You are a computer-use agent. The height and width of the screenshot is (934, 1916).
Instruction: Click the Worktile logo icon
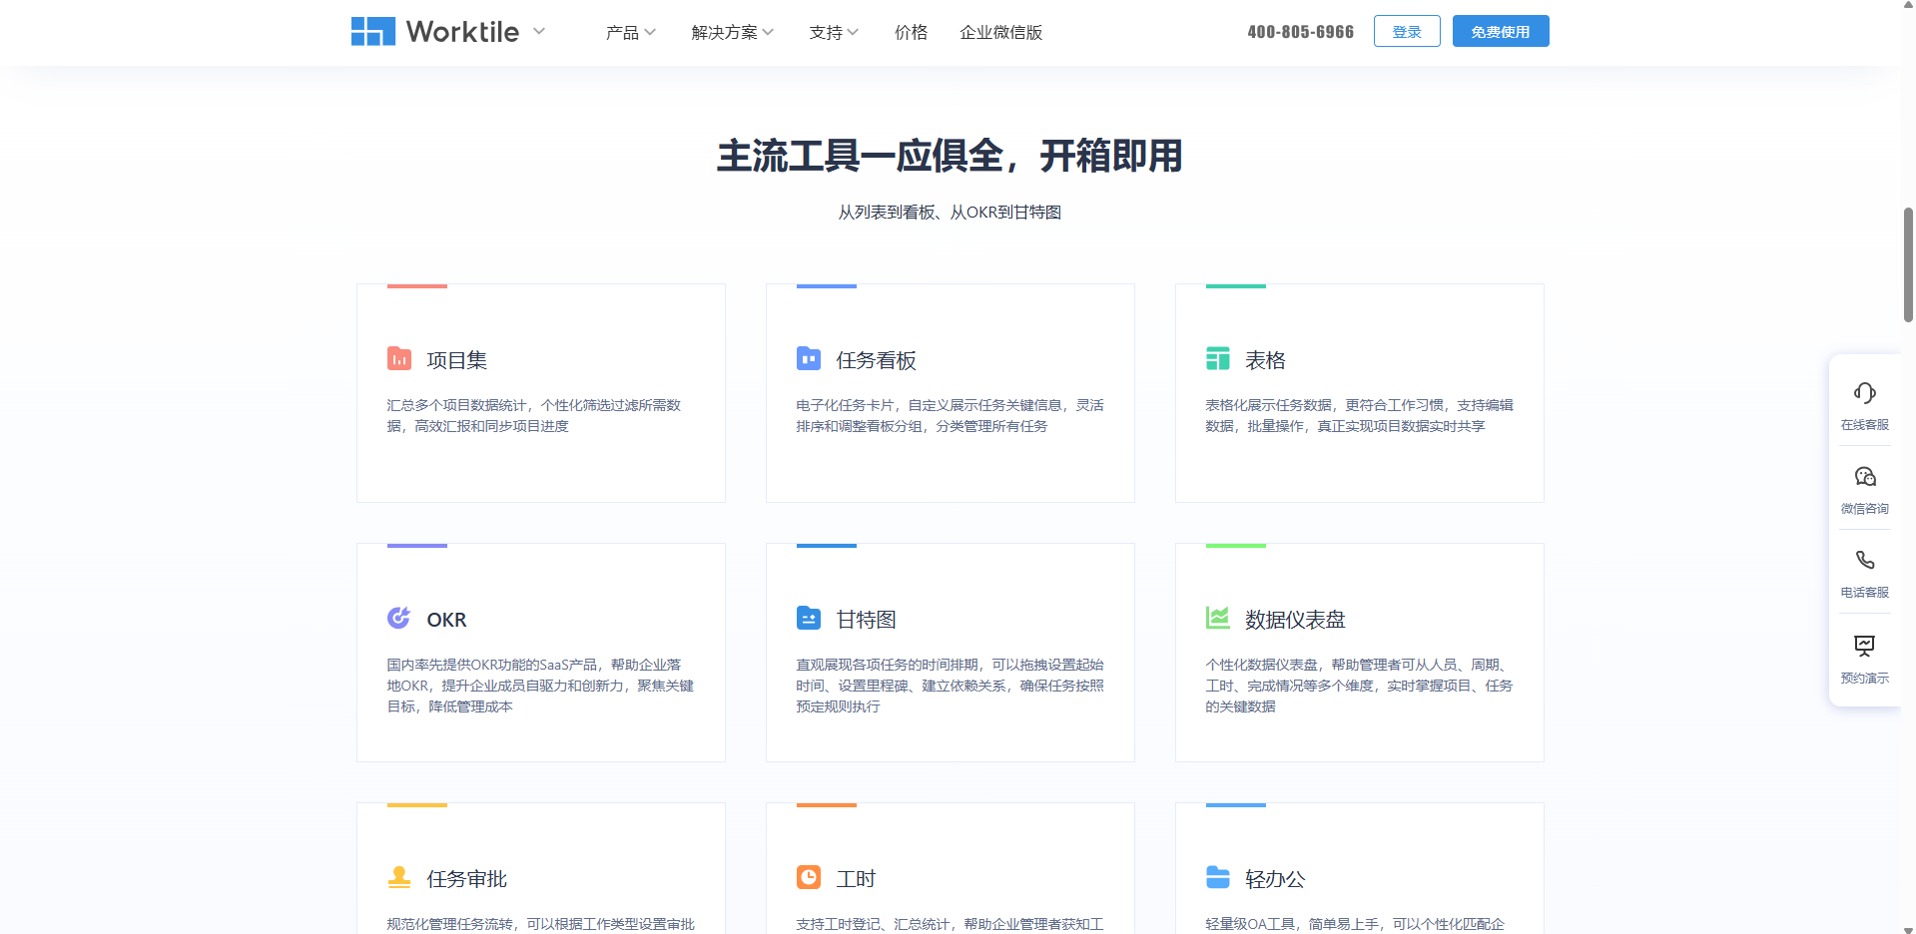point(372,32)
